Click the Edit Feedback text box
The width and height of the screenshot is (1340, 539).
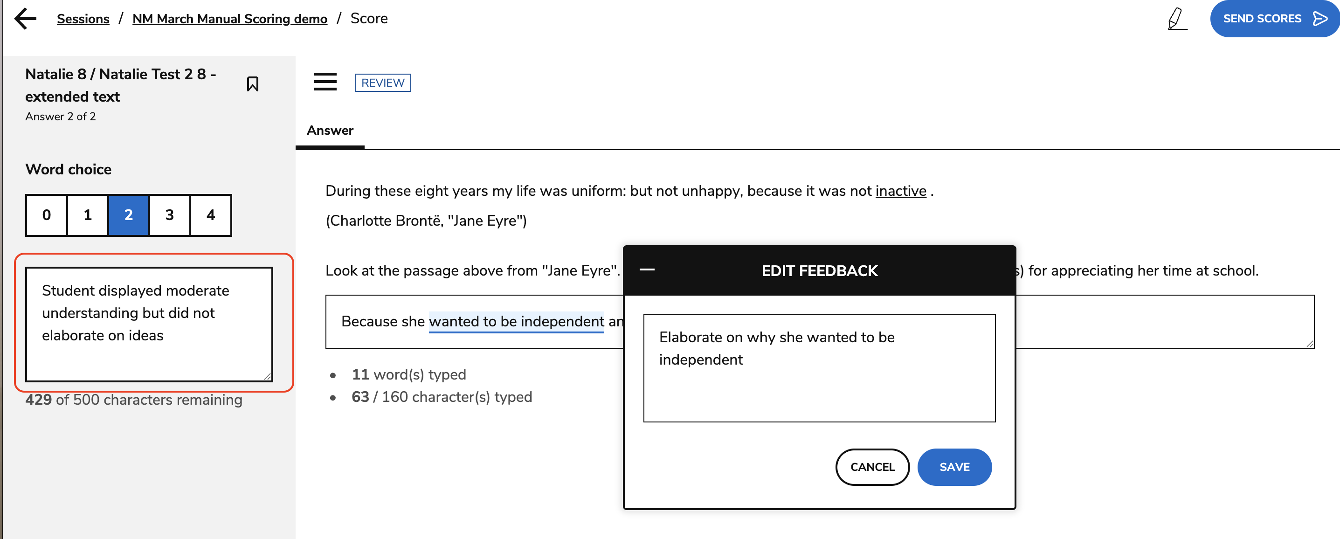tap(819, 368)
